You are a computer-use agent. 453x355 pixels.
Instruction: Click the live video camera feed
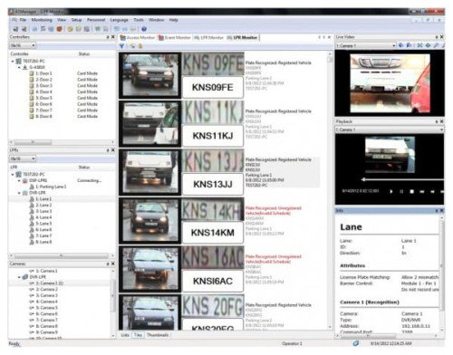(x=390, y=83)
